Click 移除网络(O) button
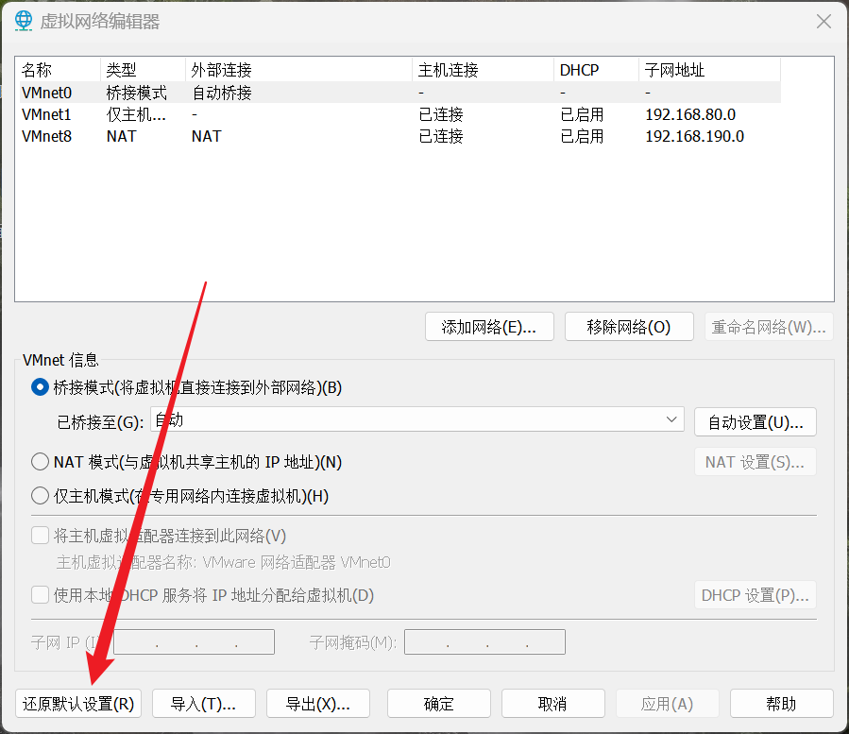 [629, 327]
